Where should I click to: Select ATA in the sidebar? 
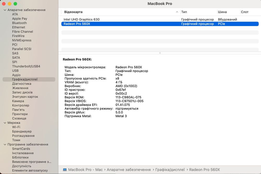tap(15, 14)
